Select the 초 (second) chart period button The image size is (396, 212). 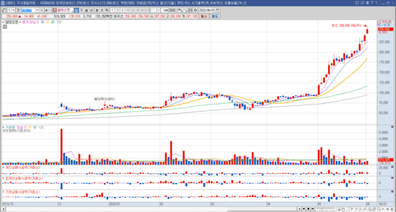pos(102,10)
